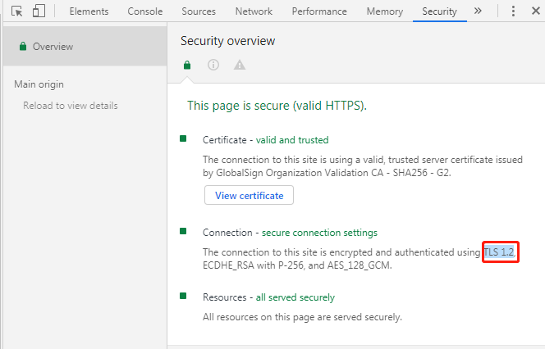Click 'ECDHE_RSA with P-256, and AES_128_GCM.' text
Screen dimensions: 545x349
pyautogui.click(x=297, y=265)
